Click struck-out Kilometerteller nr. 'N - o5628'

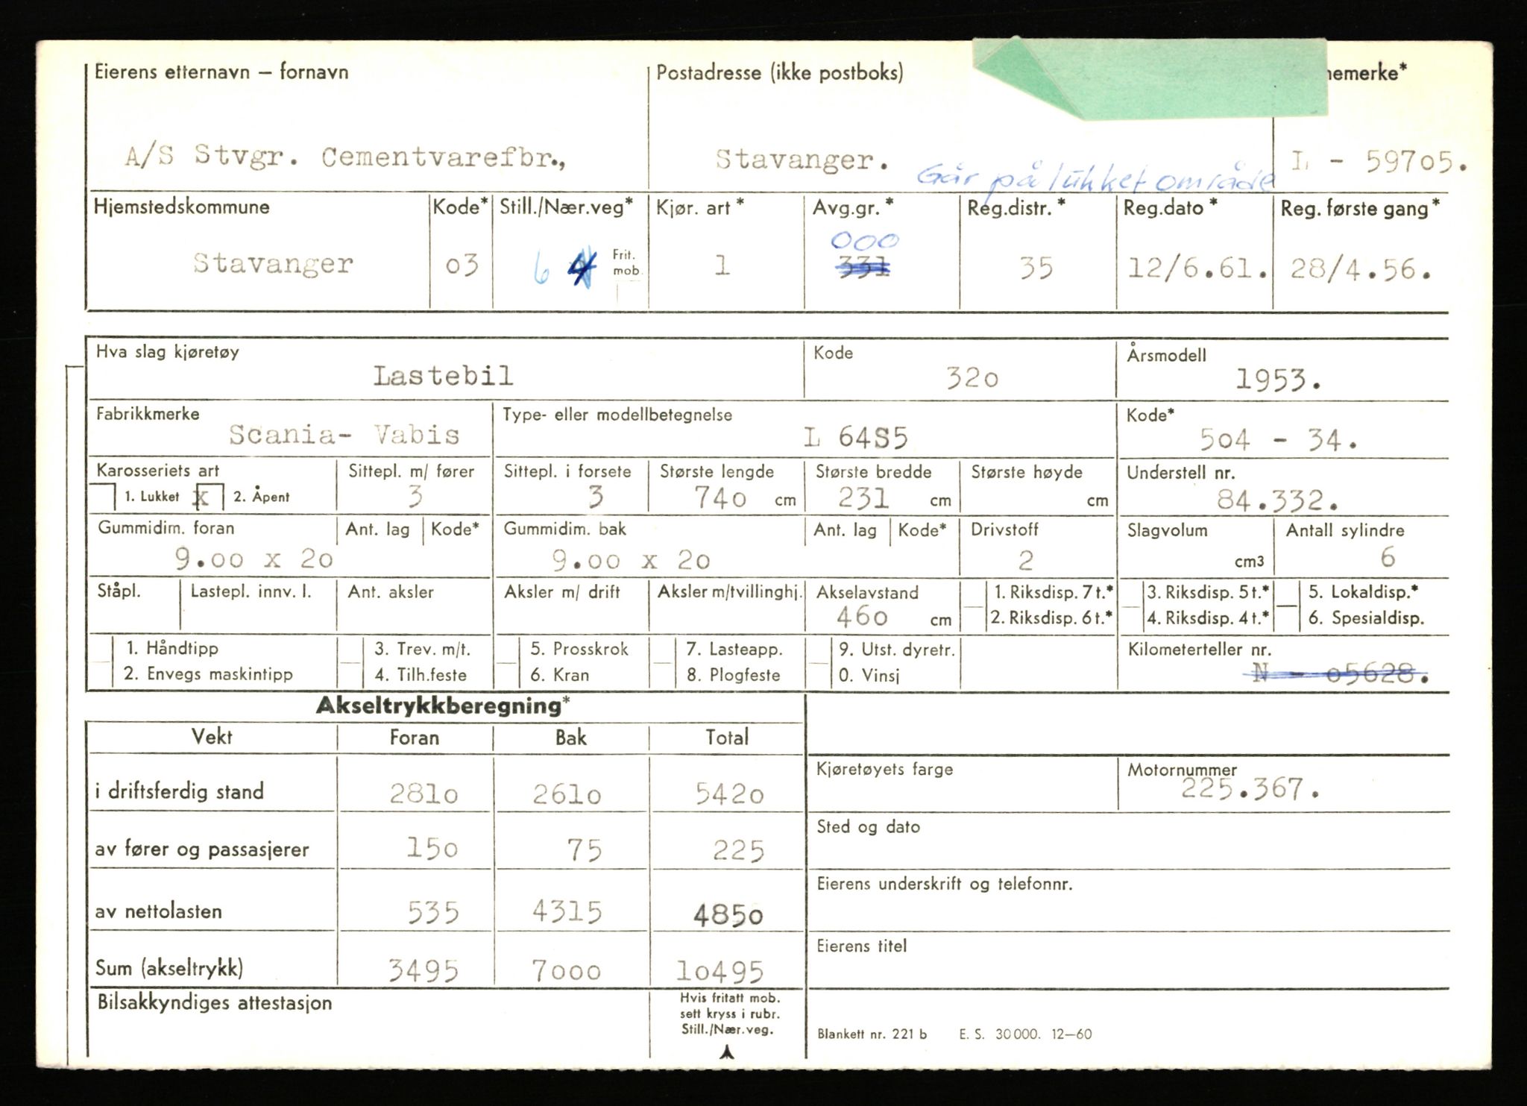pos(1335,674)
